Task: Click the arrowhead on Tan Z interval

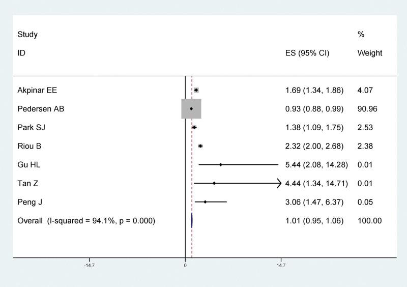Action: [x=279, y=183]
